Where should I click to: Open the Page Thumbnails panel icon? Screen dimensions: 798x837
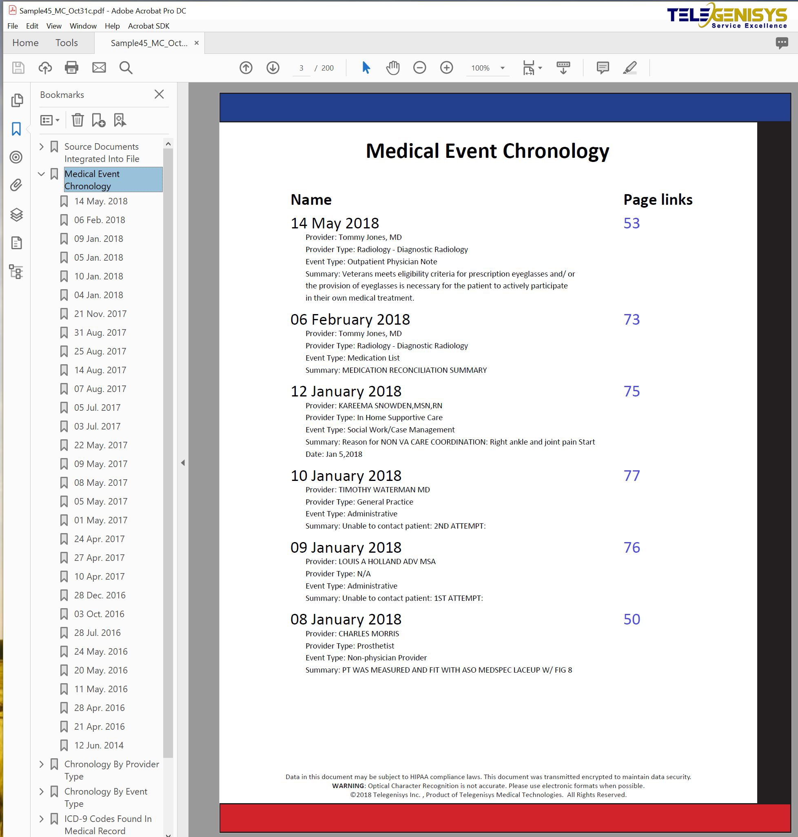click(17, 100)
